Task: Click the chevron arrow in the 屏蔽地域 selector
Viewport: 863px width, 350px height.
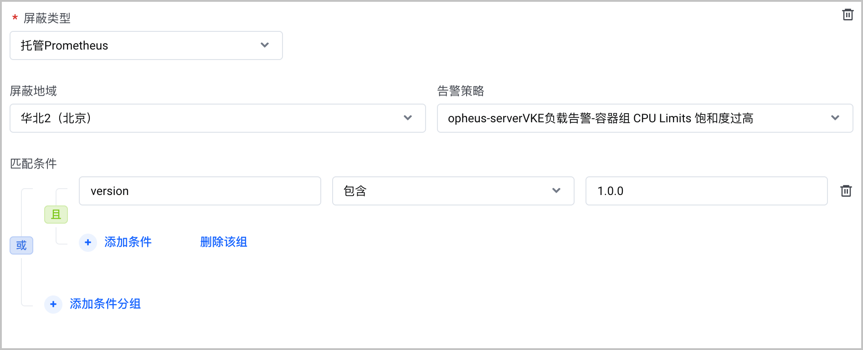Action: (x=408, y=118)
